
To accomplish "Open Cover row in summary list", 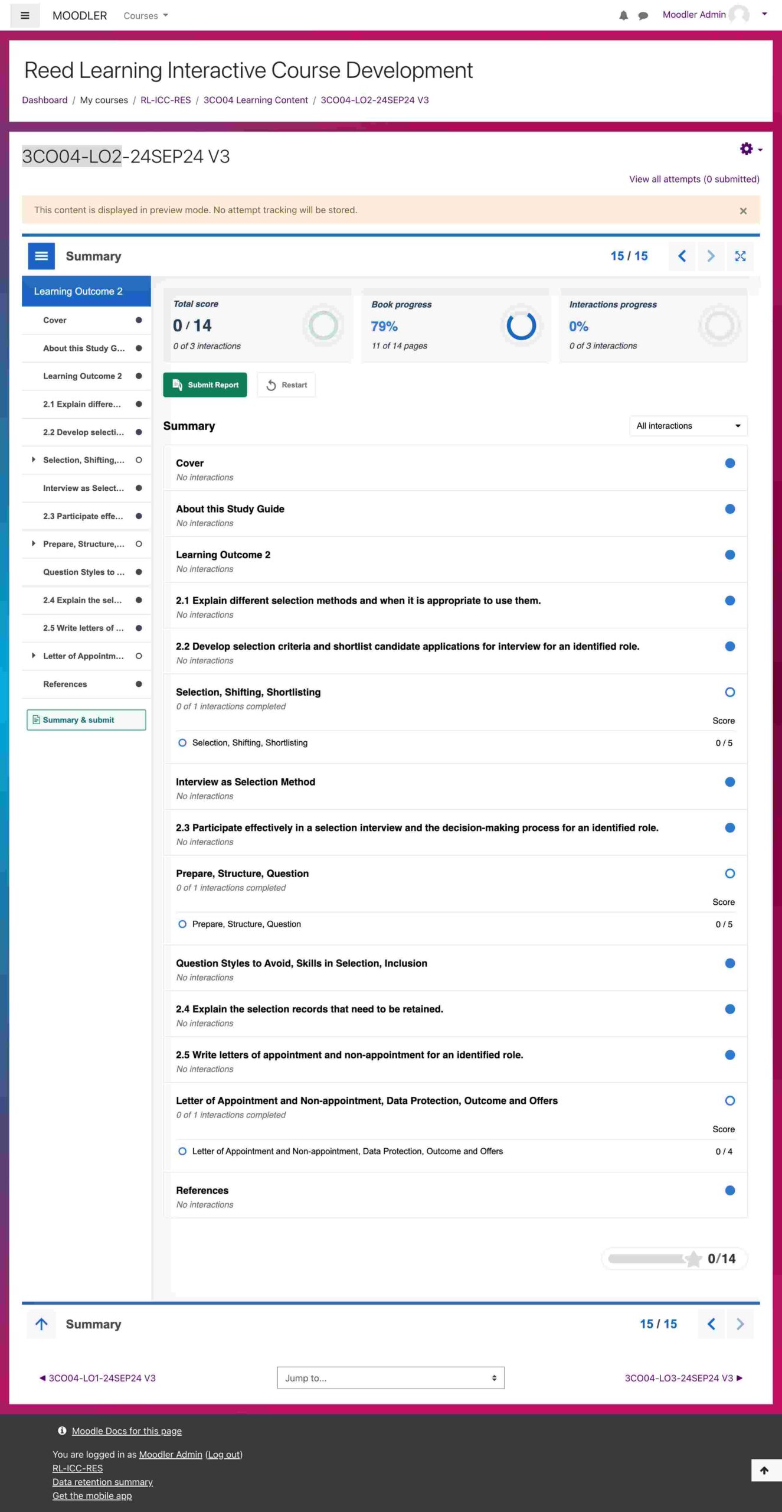I will click(x=455, y=469).
